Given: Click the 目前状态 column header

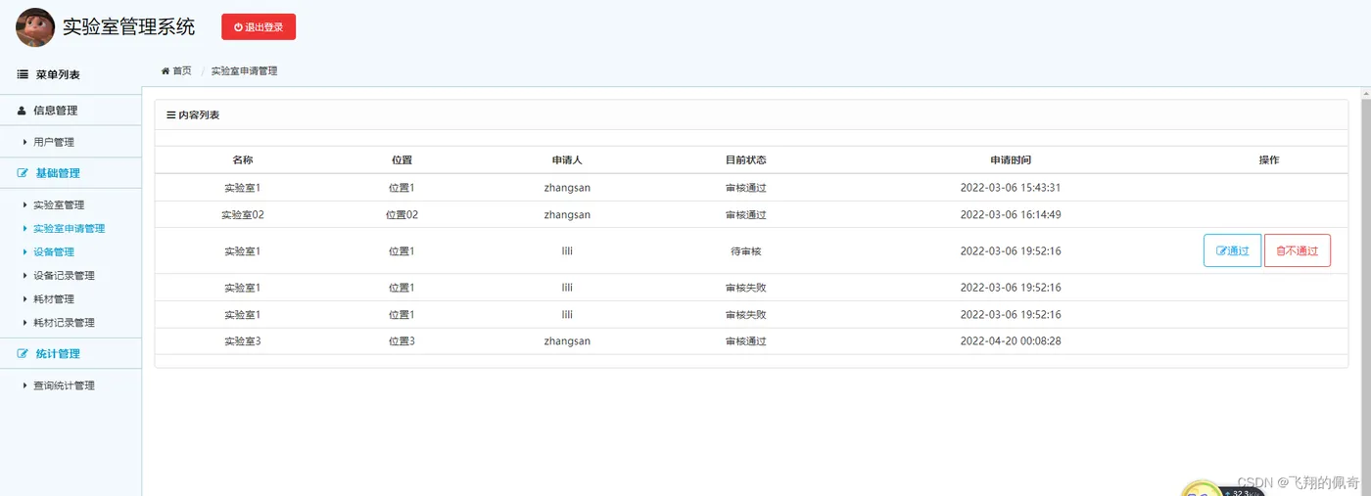Looking at the screenshot, I should pos(745,160).
